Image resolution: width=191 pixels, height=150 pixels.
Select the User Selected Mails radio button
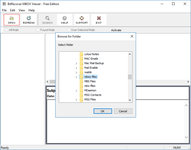(69, 30)
